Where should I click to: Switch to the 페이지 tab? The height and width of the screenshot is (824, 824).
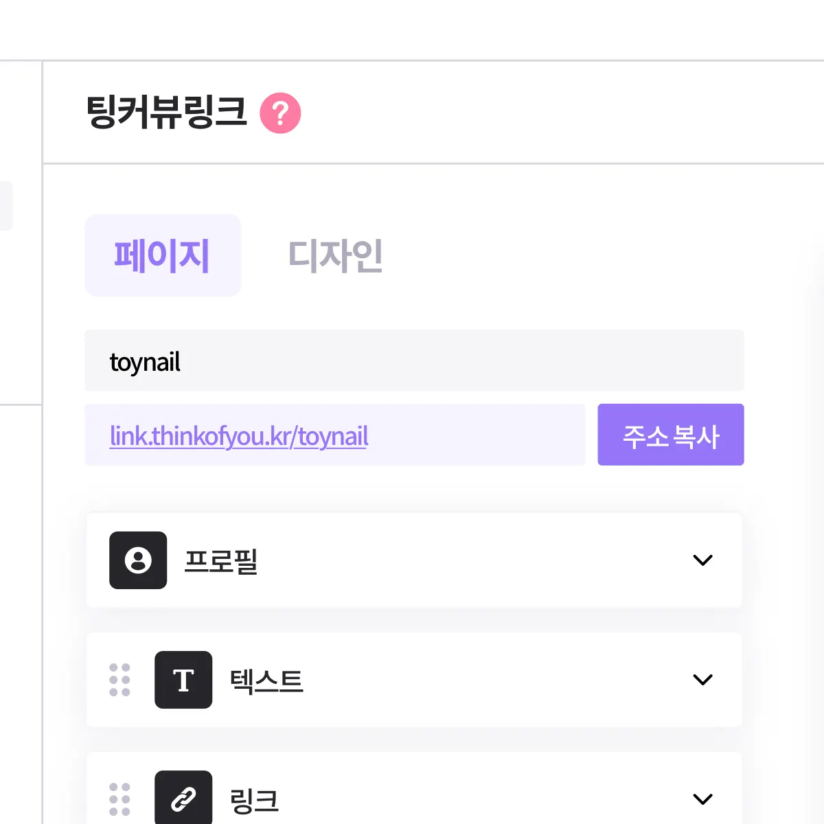coord(163,255)
